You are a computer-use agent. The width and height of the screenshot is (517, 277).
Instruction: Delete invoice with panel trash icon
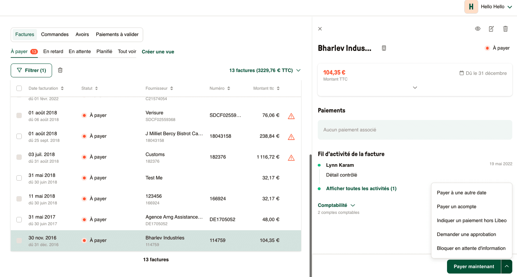click(x=505, y=29)
